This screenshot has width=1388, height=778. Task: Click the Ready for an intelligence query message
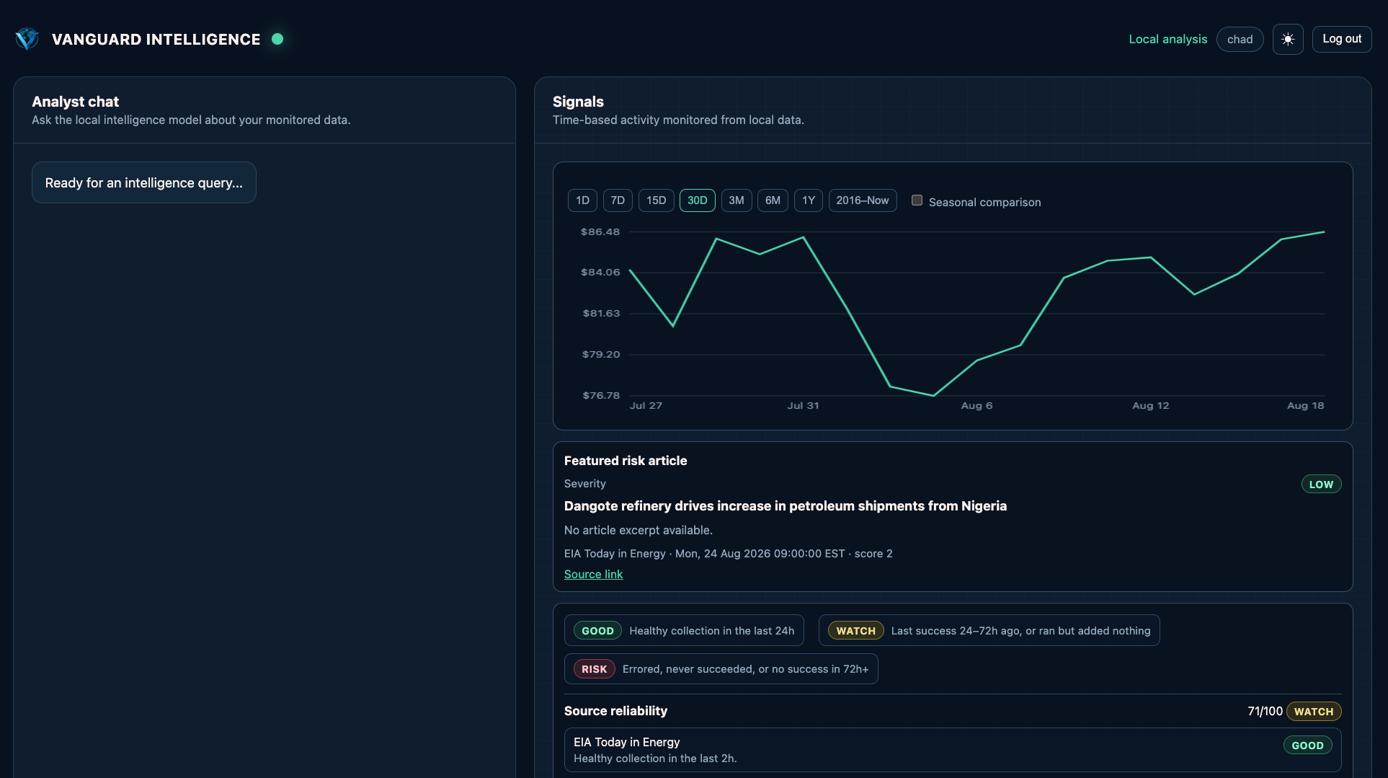point(144,182)
